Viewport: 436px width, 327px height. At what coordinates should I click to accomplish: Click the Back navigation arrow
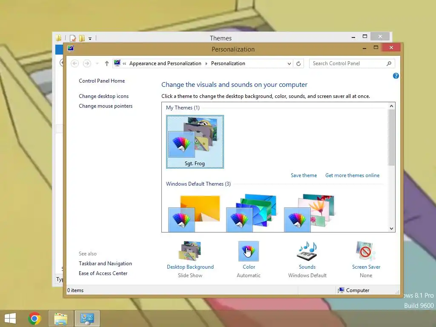click(x=75, y=63)
